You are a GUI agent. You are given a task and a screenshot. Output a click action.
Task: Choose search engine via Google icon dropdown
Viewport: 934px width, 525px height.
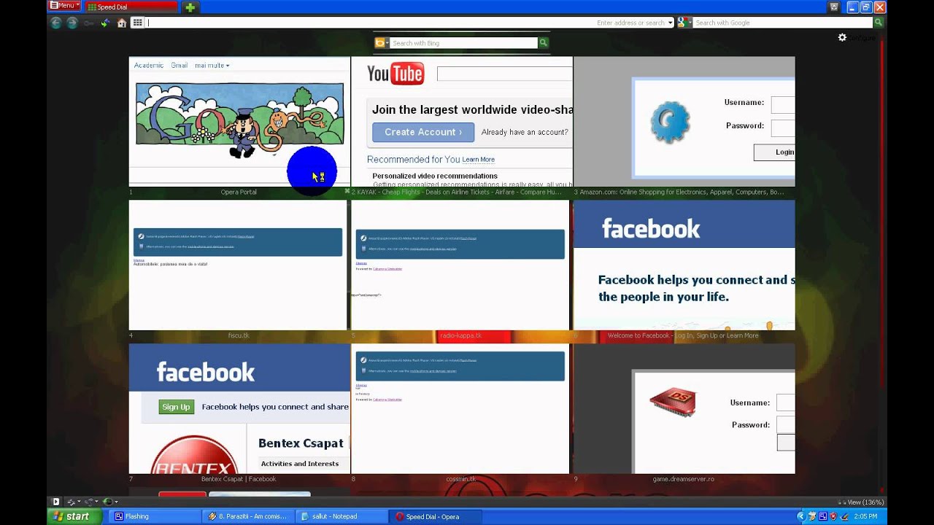point(684,23)
